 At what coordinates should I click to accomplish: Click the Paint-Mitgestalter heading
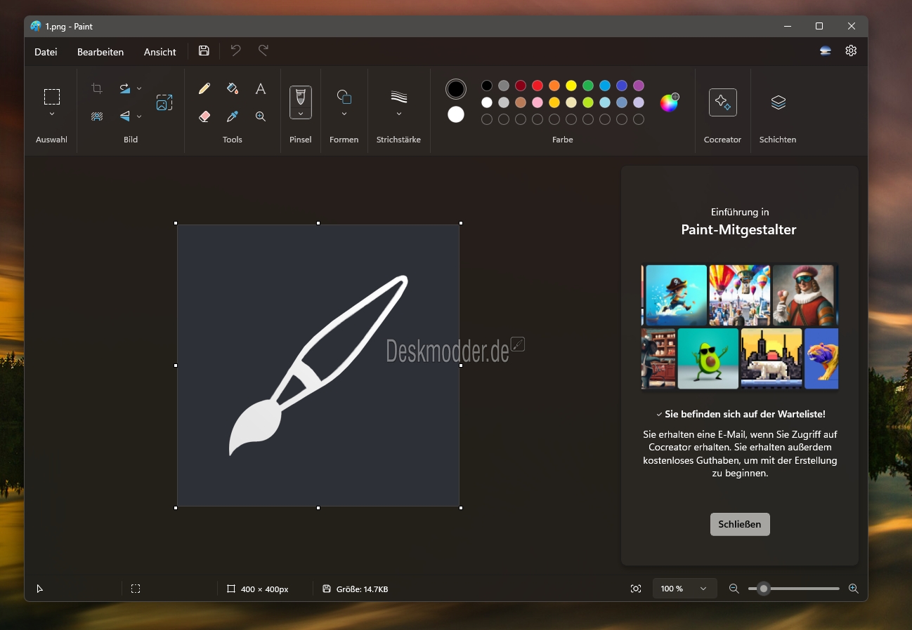(739, 229)
